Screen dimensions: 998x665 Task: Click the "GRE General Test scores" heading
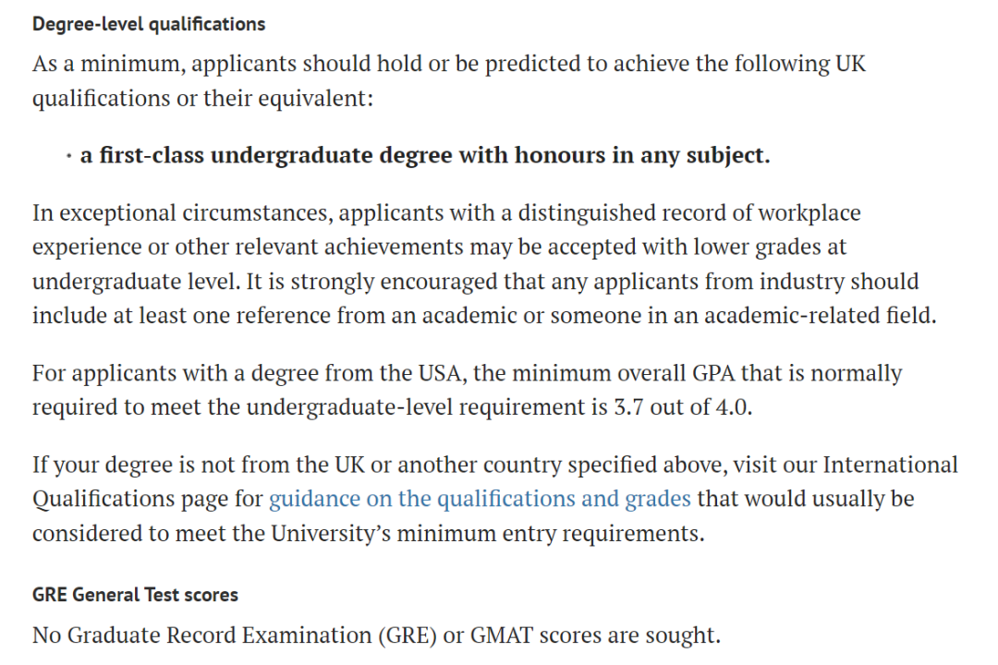135,595
